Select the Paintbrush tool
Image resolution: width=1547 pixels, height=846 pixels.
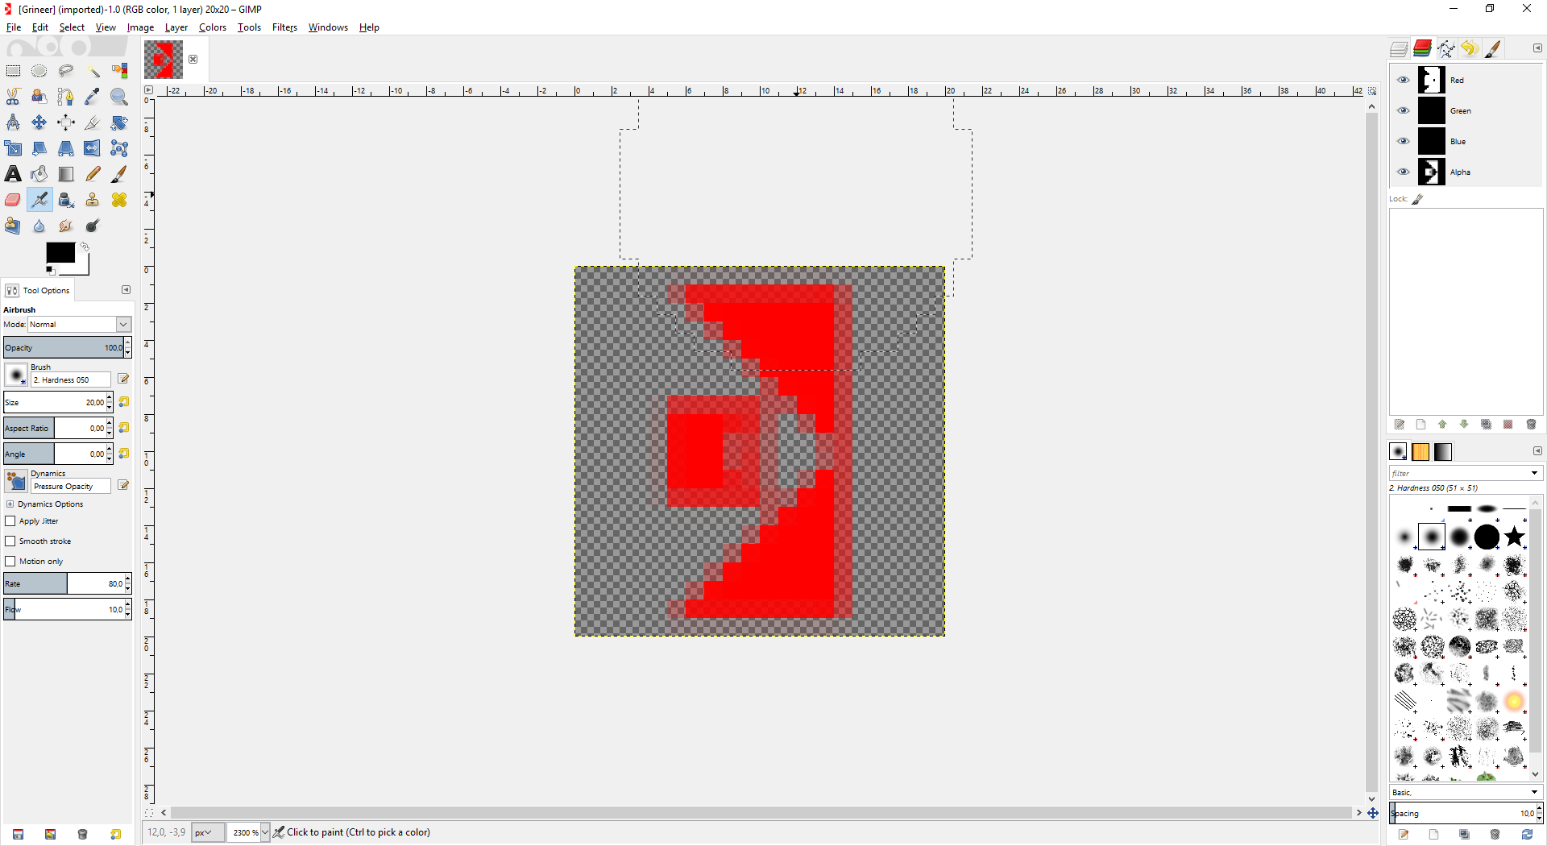tap(119, 174)
